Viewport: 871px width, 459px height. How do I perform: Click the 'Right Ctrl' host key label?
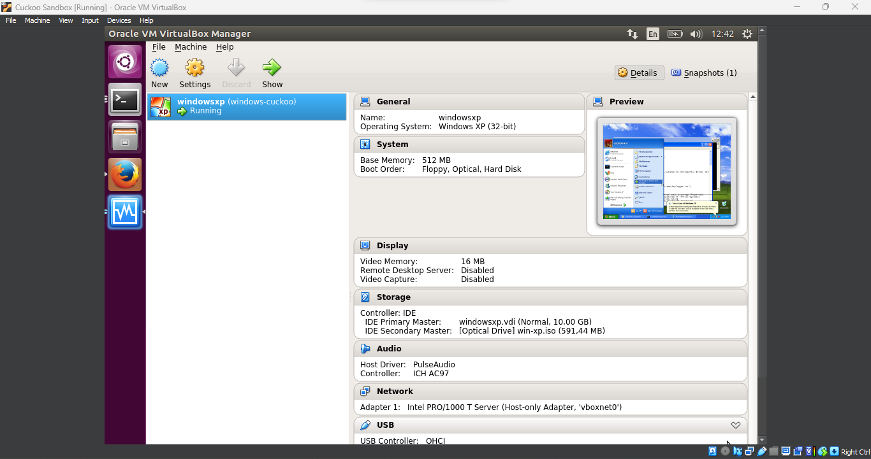(x=856, y=452)
